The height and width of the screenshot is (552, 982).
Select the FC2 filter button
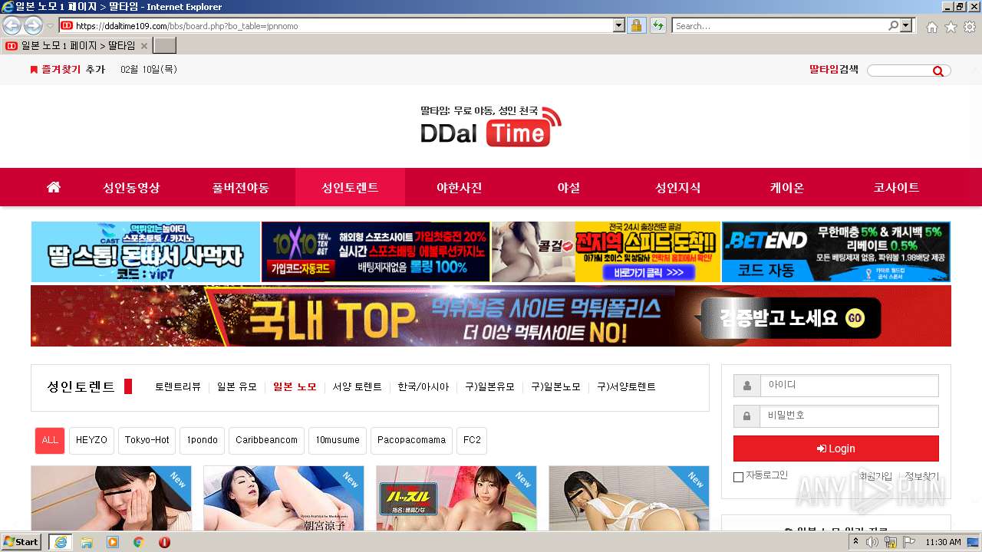[472, 440]
